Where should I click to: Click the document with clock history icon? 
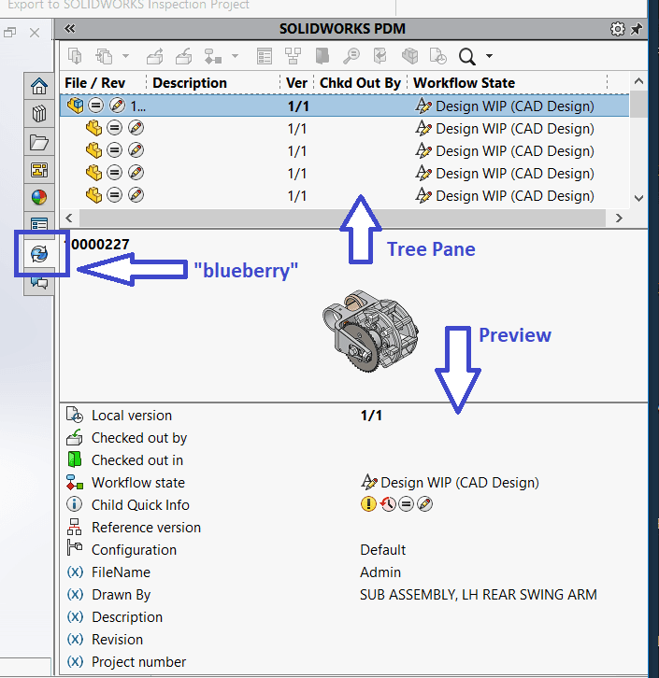pos(437,56)
